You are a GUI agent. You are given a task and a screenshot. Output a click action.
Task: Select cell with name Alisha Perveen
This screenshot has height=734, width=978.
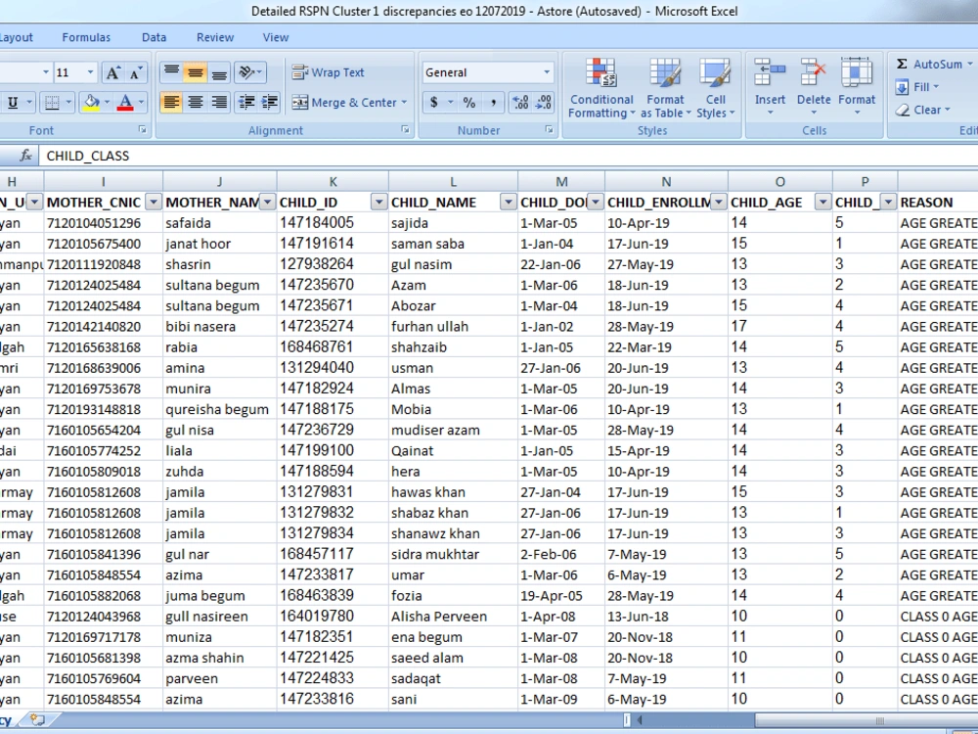pyautogui.click(x=454, y=617)
